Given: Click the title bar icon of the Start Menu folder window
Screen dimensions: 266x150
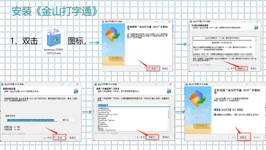Looking at the screenshot, I should tap(96, 84).
